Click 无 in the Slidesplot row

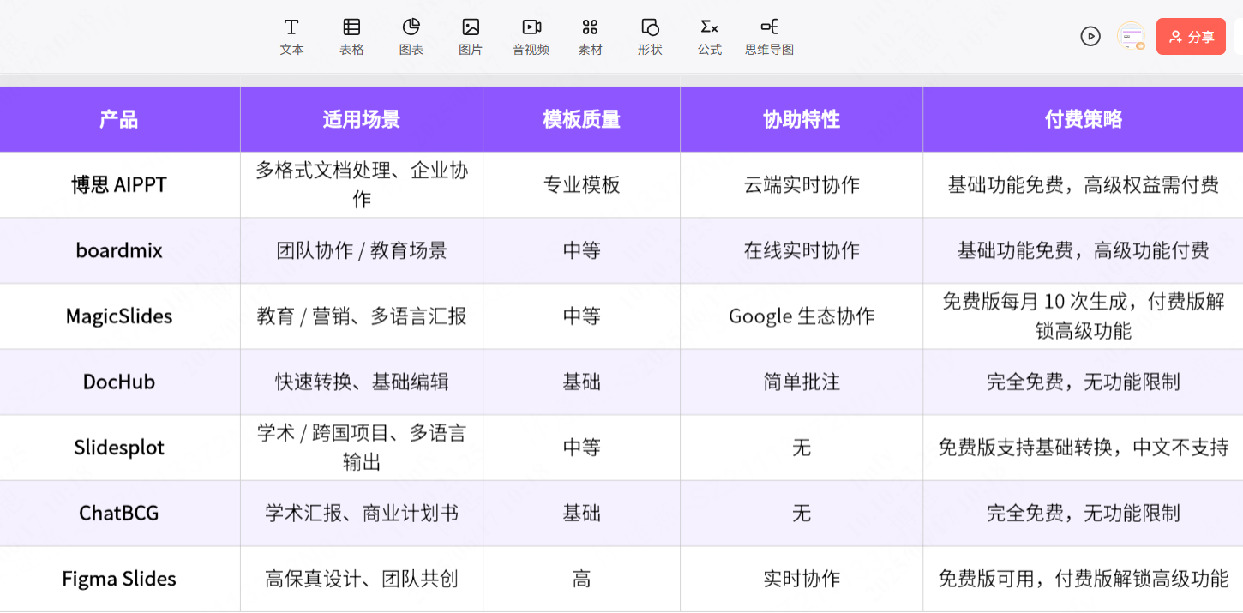coord(802,448)
